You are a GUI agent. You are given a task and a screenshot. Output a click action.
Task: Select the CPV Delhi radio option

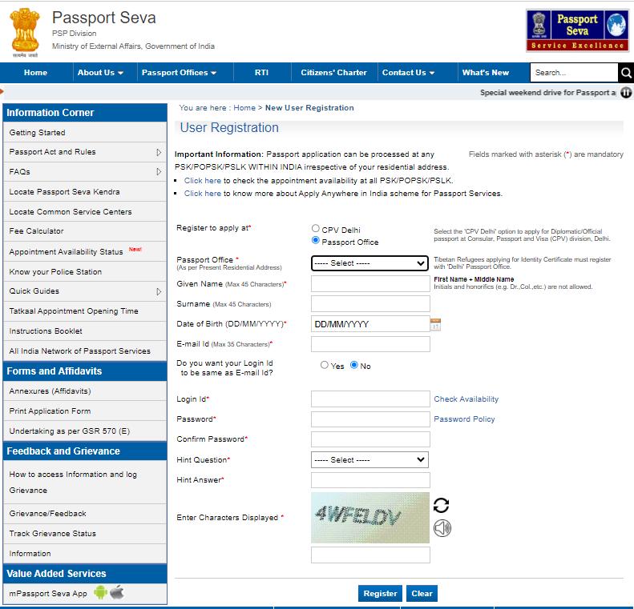coord(316,229)
